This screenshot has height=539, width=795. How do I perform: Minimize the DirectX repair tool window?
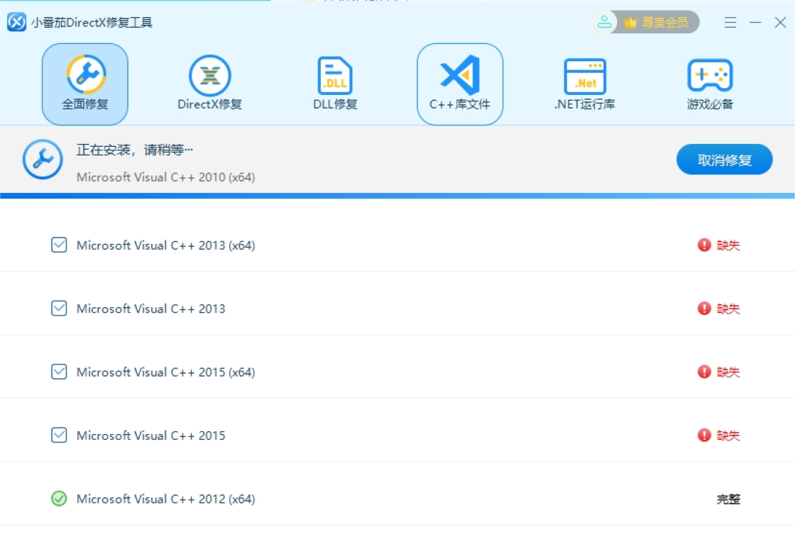pyautogui.click(x=755, y=22)
